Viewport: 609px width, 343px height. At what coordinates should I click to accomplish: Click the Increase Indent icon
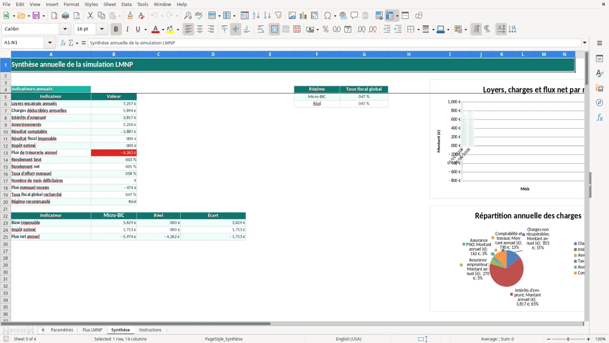(x=387, y=29)
